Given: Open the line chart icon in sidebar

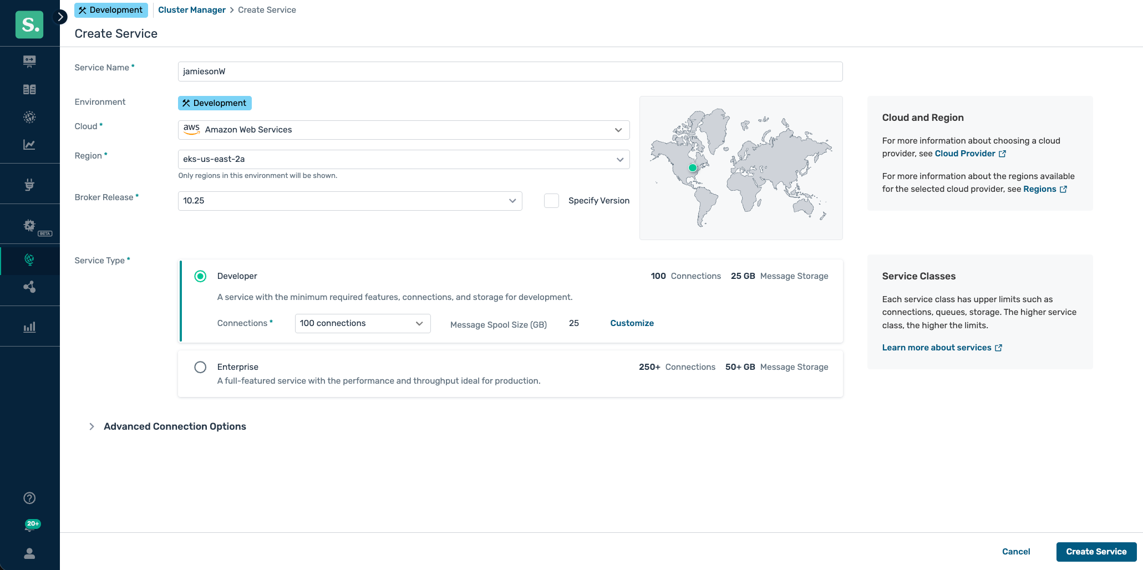Looking at the screenshot, I should [x=29, y=145].
